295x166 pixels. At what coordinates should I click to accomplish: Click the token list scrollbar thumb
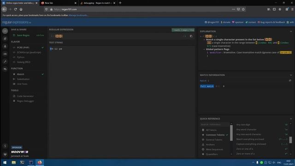tap(290, 140)
